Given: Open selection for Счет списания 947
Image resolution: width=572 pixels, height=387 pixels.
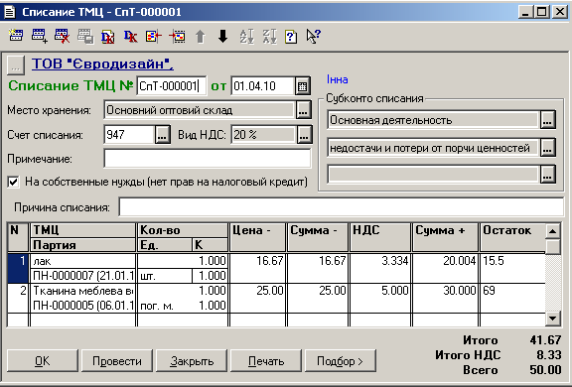Looking at the screenshot, I should (162, 135).
